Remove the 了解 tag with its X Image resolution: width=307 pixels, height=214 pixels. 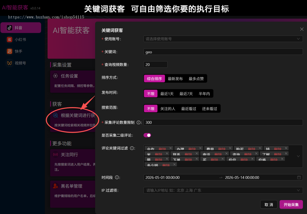(x=286, y=154)
